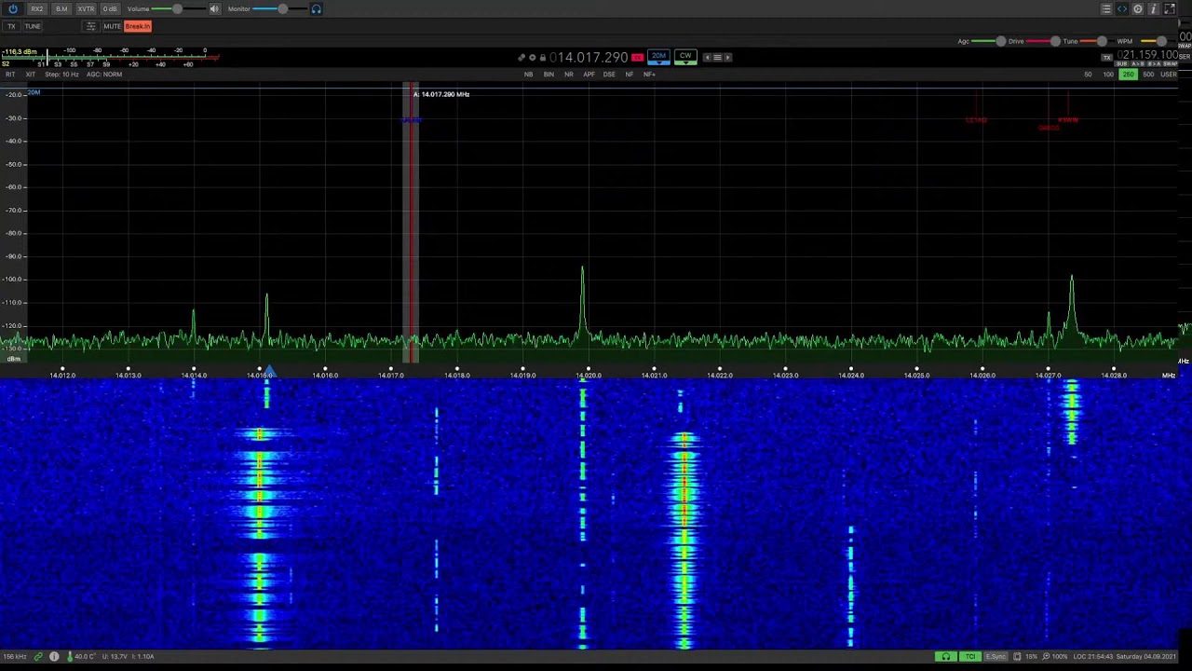1192x671 pixels.
Task: Open the CW mode dropdown
Action: pos(685,57)
